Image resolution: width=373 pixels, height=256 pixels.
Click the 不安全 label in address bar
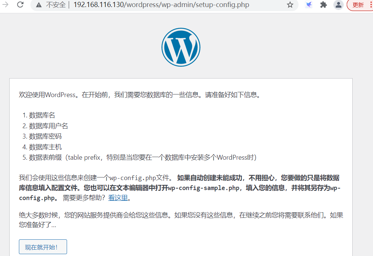[x=56, y=5]
